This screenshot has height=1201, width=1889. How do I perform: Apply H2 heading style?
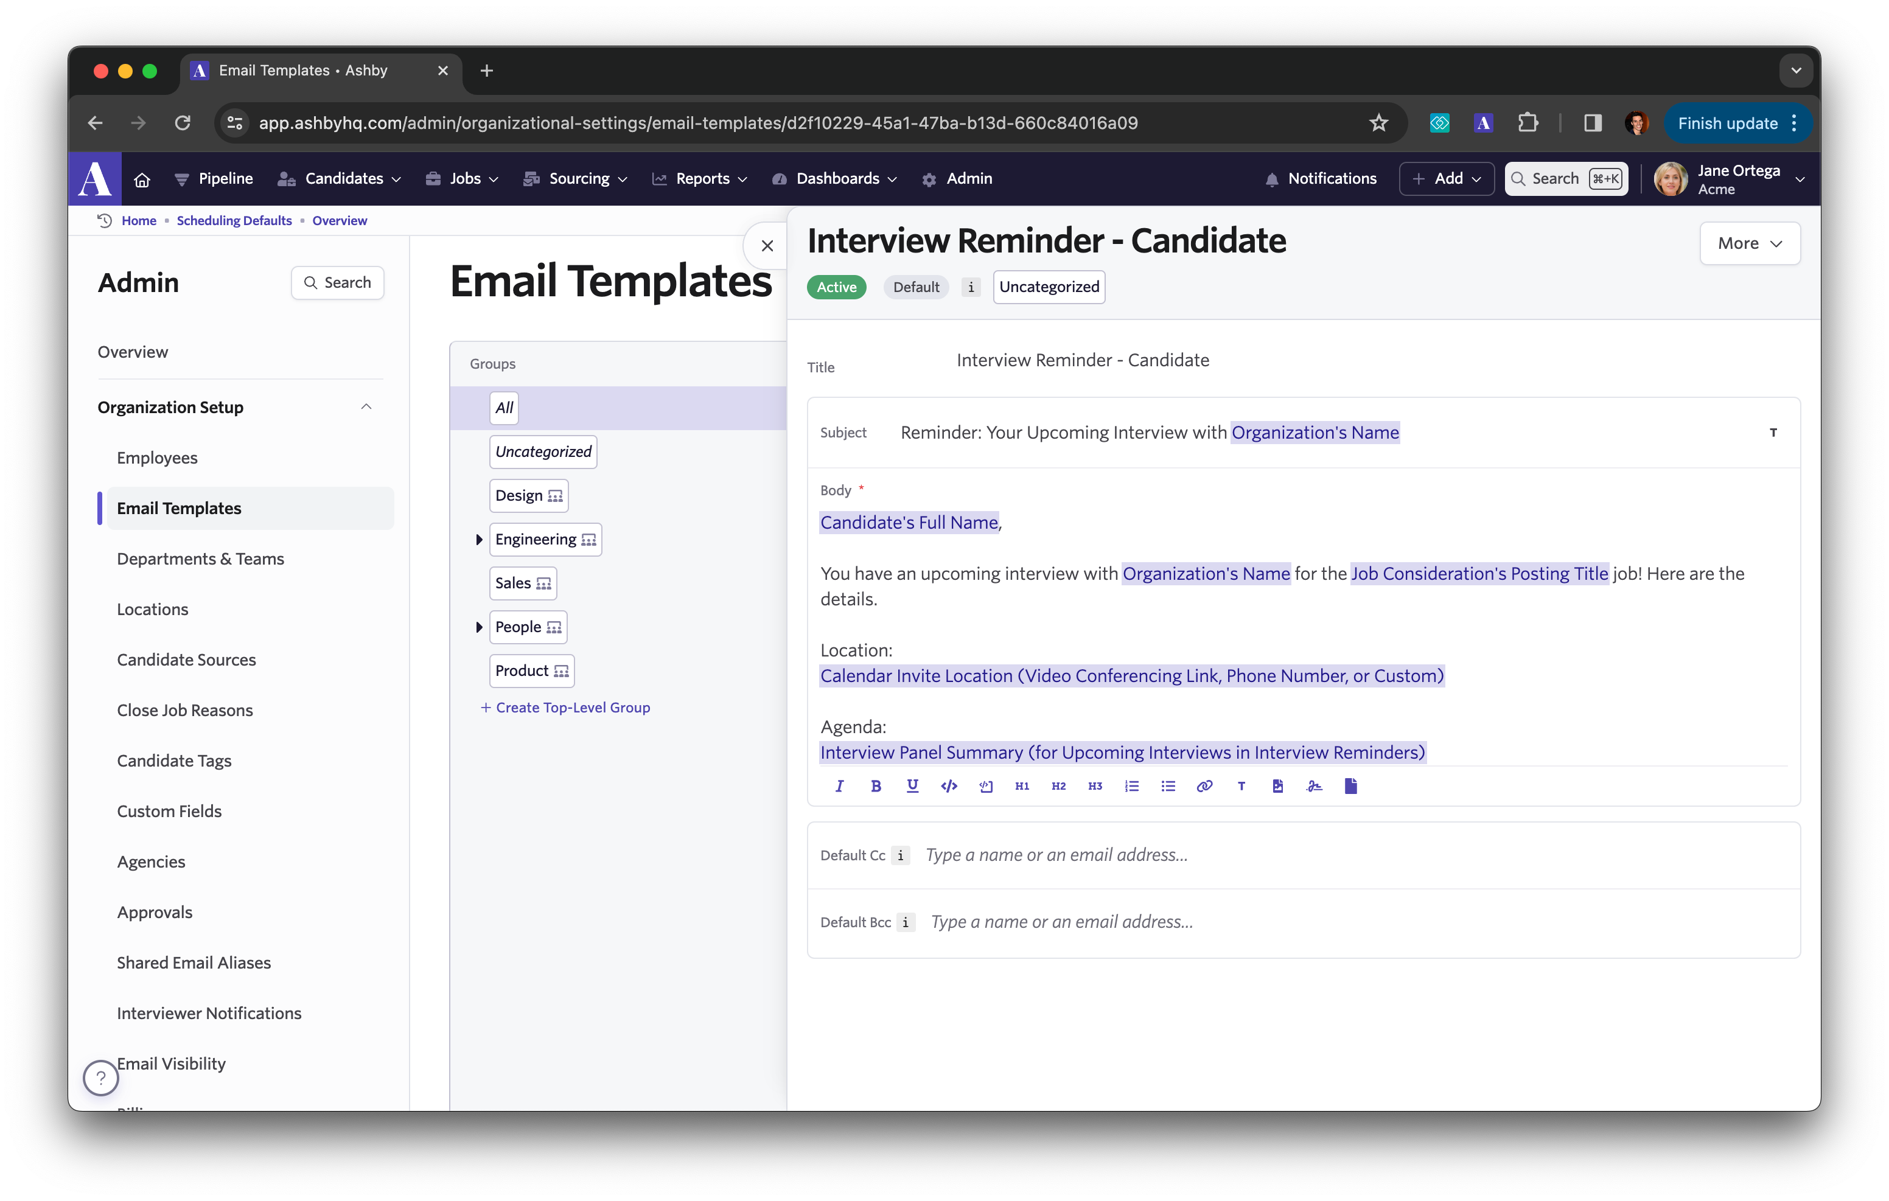pos(1058,786)
